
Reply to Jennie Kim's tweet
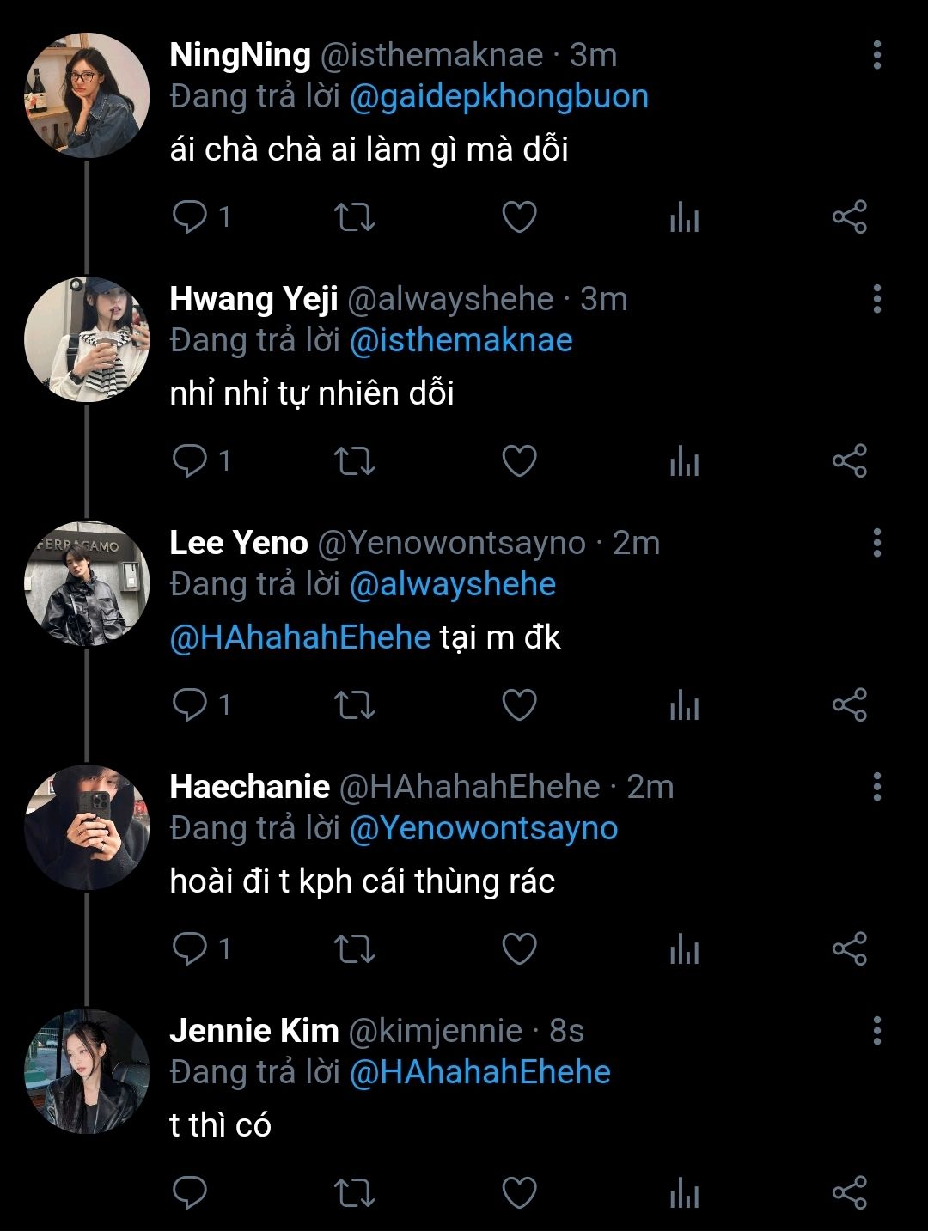click(190, 1193)
